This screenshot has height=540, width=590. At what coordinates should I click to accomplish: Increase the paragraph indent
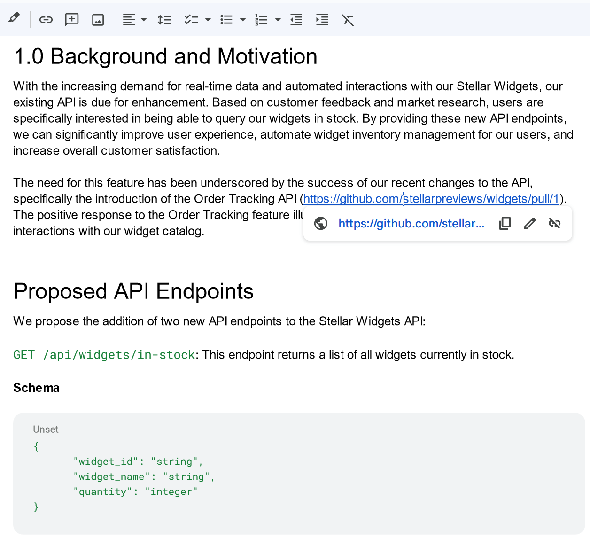click(x=322, y=20)
